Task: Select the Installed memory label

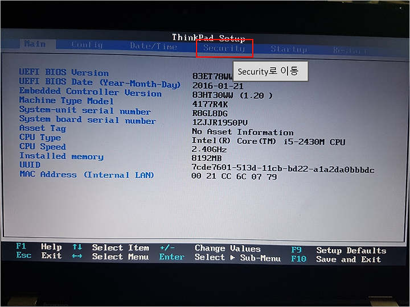Action: coord(61,156)
